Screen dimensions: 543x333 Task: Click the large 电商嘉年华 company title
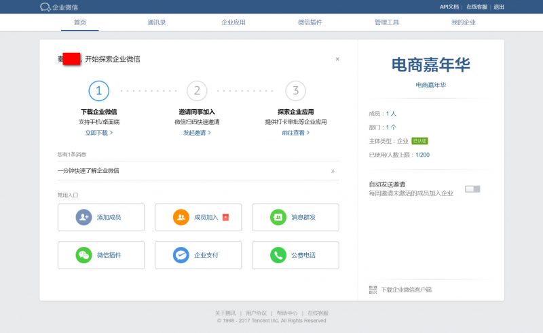[430, 65]
